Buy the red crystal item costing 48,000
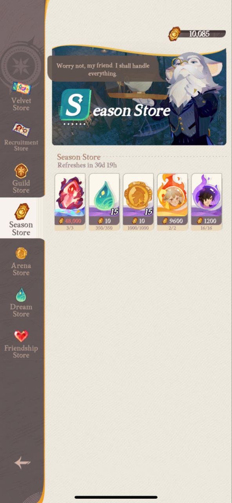The width and height of the screenshot is (232, 503). coord(70,202)
